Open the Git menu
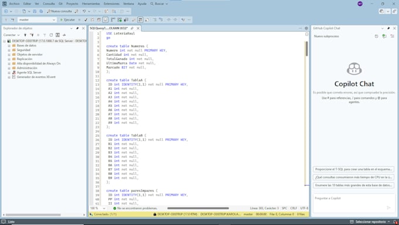Viewport: 399px width, 225px height. pos(60,4)
